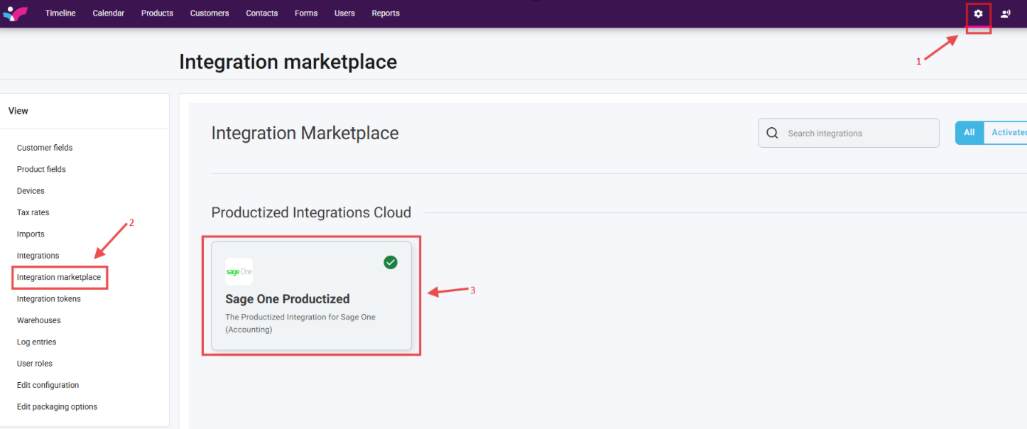Open the Reports section

[x=386, y=13]
